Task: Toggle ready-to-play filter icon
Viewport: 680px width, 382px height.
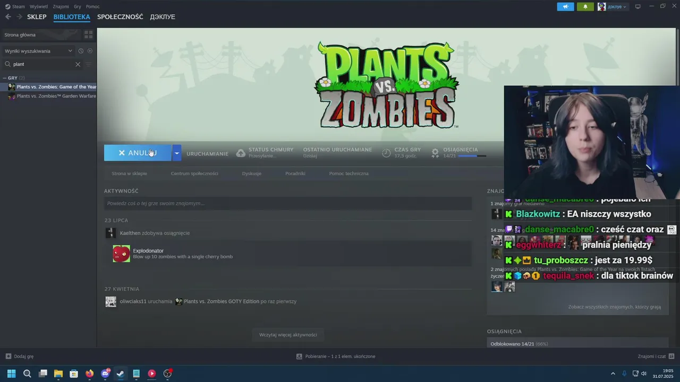Action: click(x=90, y=51)
